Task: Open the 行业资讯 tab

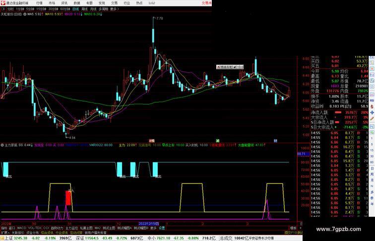Action: (x=62, y=233)
